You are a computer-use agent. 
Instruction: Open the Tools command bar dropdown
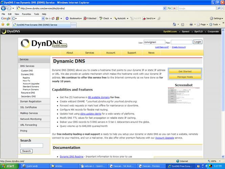click(215, 24)
